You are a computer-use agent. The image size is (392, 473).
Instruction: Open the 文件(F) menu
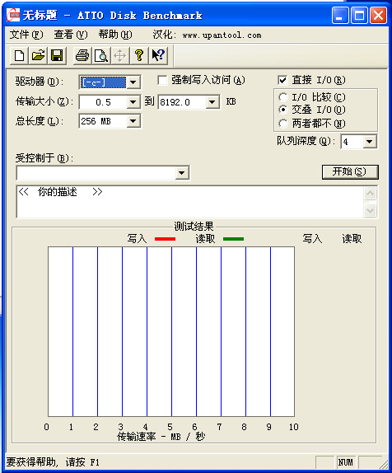26,35
